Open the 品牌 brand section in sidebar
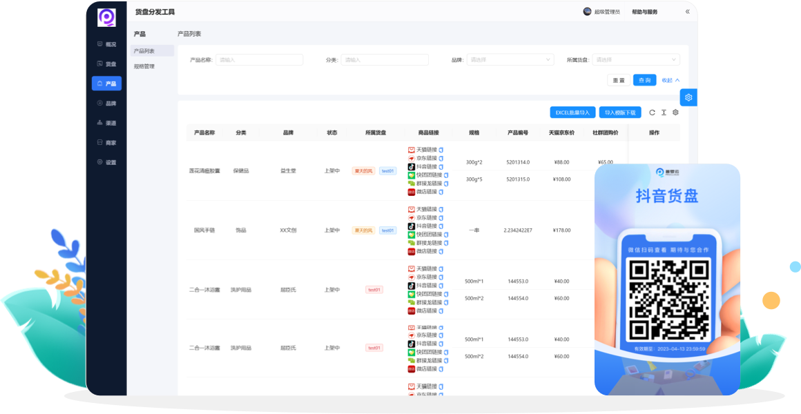The image size is (801, 414). tap(106, 103)
